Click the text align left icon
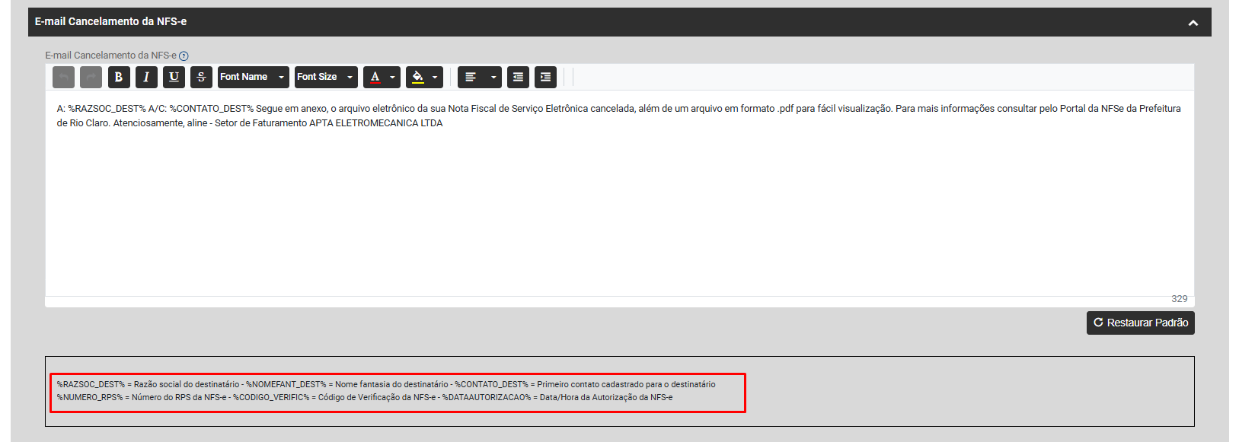This screenshot has width=1239, height=442. point(471,77)
